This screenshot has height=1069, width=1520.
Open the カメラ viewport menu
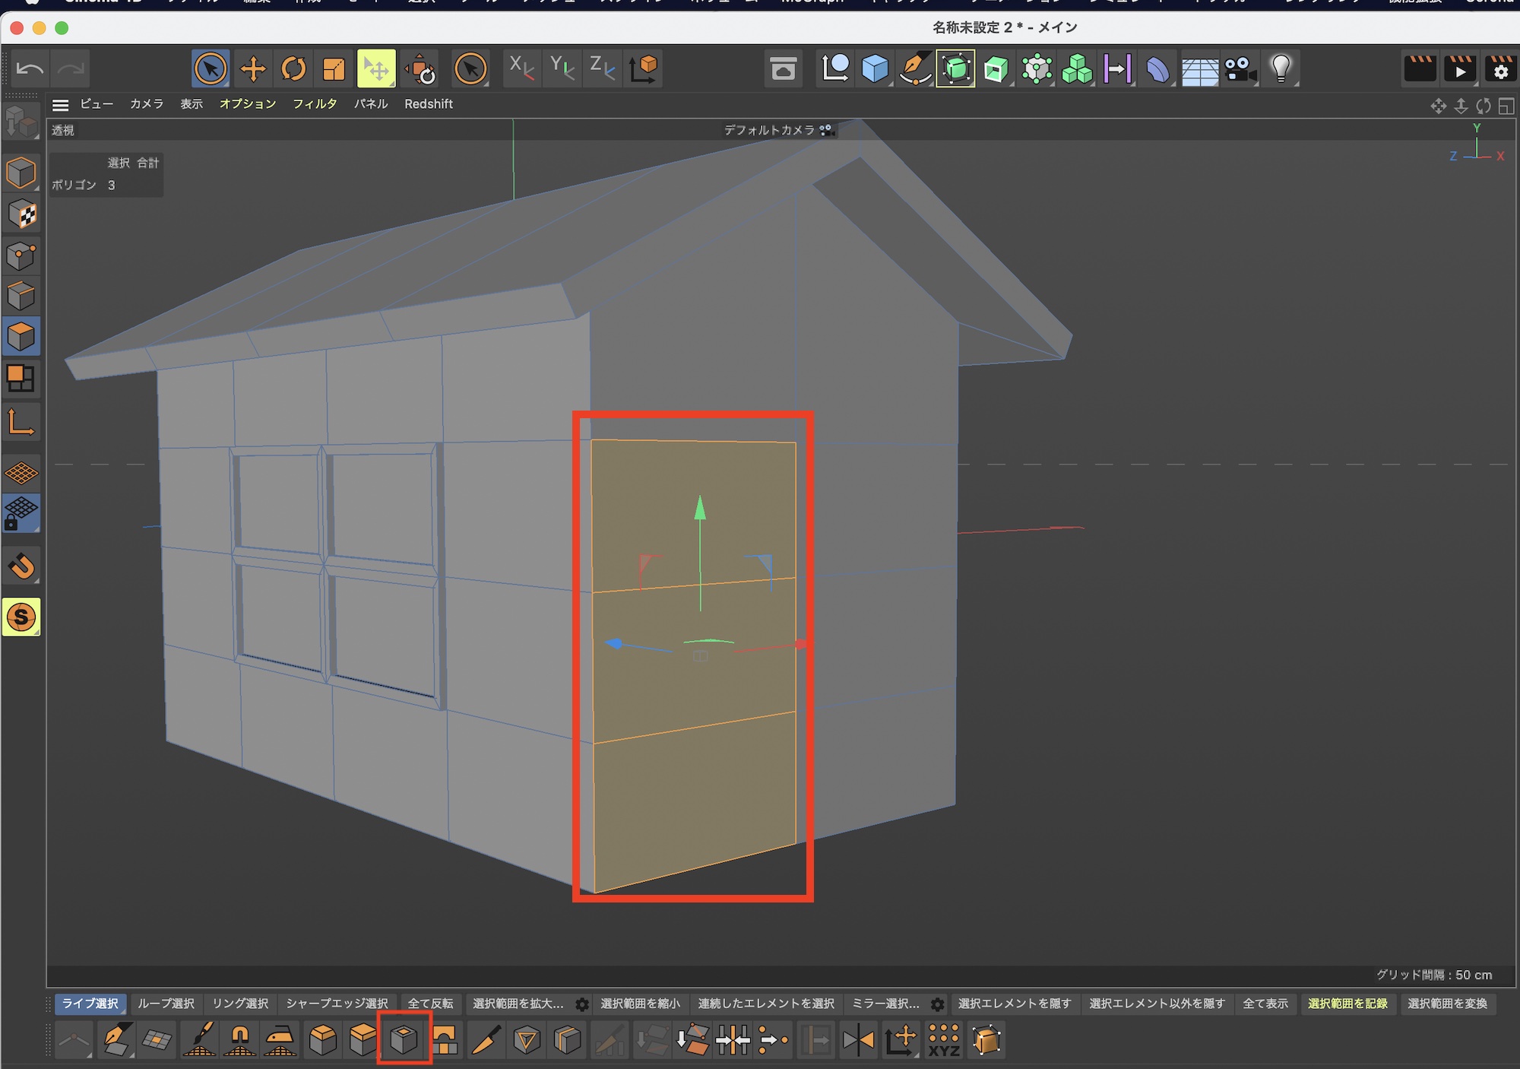point(146,104)
